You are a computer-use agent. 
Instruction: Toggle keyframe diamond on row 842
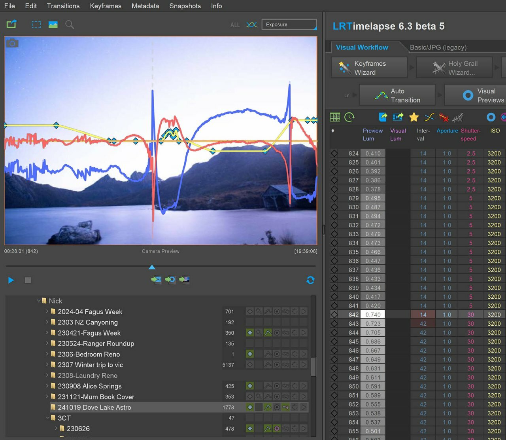pyautogui.click(x=334, y=315)
